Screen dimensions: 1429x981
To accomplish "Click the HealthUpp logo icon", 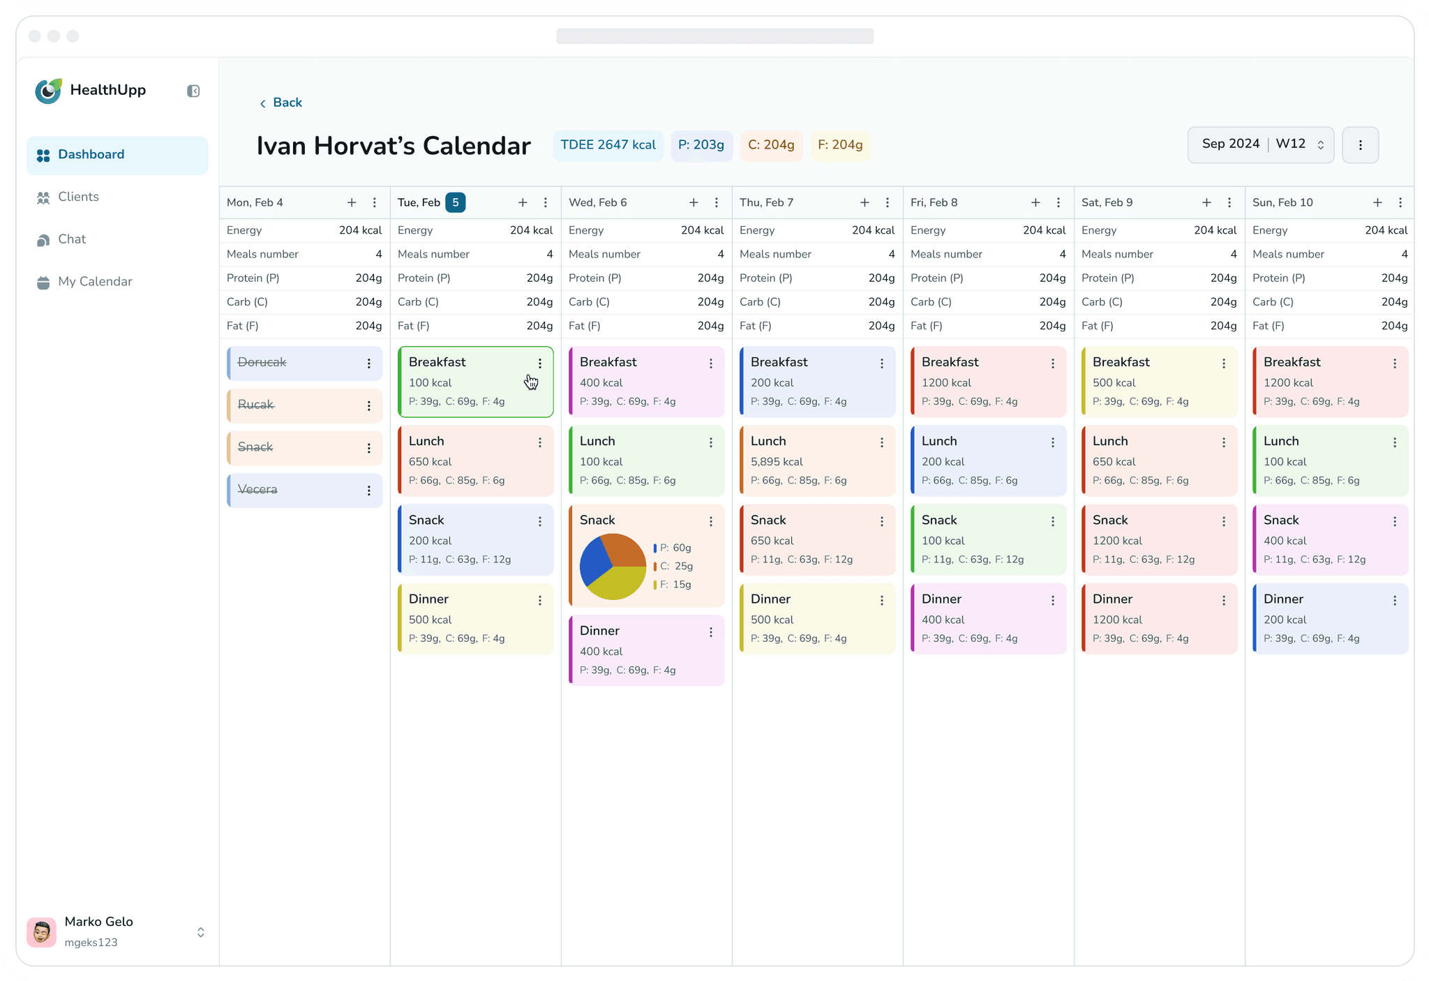I will coord(49,91).
